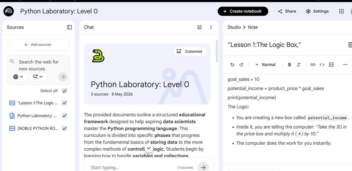
Task: Click the NotebookLM logo icon
Action: pos(8,11)
